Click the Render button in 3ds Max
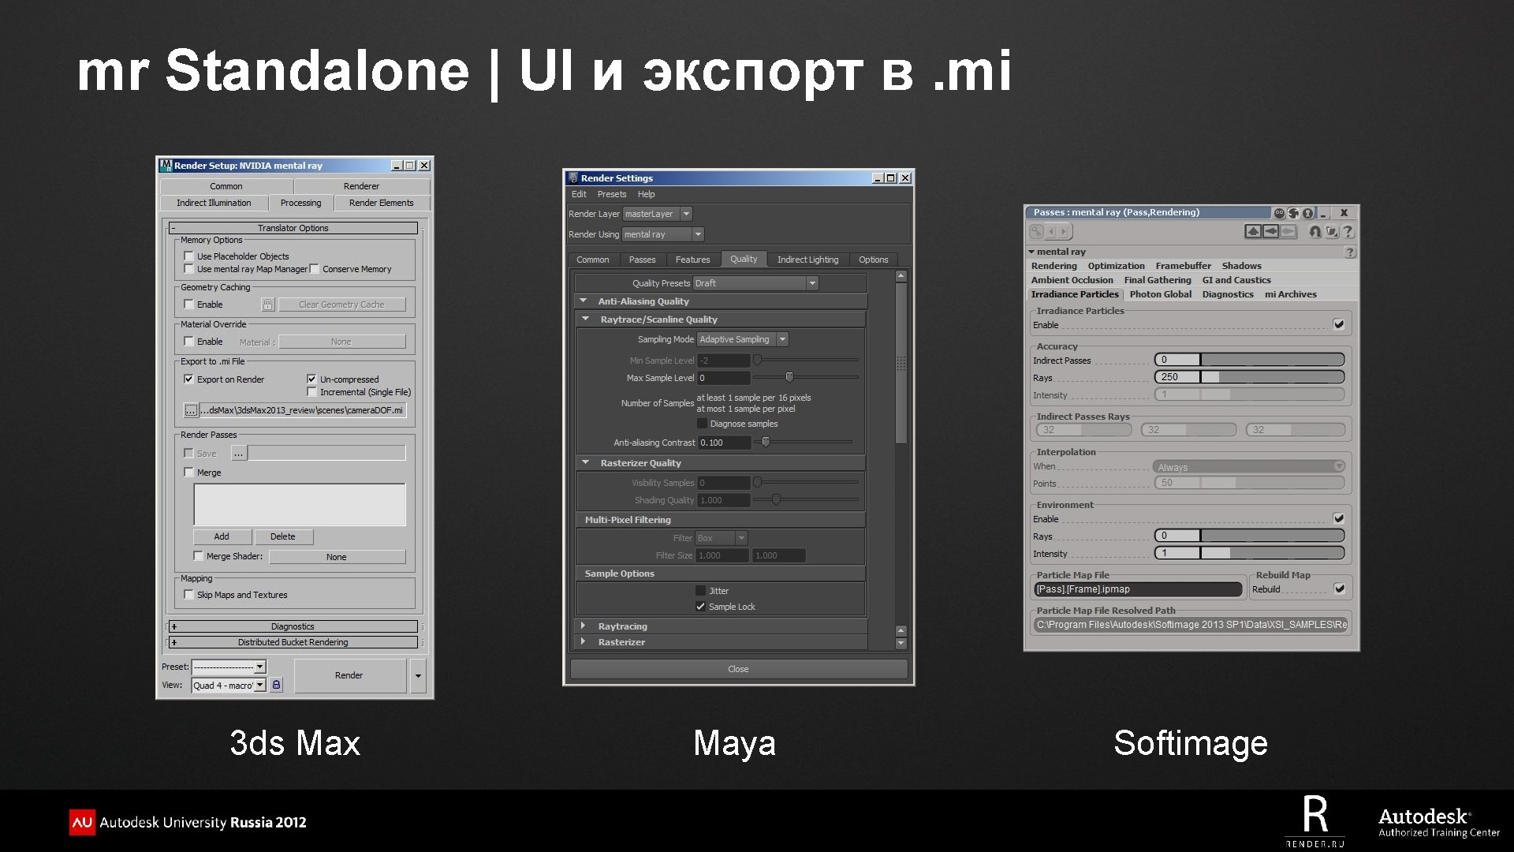Image resolution: width=1514 pixels, height=852 pixels. [x=349, y=675]
